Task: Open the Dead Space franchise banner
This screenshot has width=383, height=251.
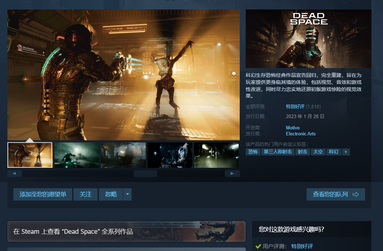Action: coord(126,232)
